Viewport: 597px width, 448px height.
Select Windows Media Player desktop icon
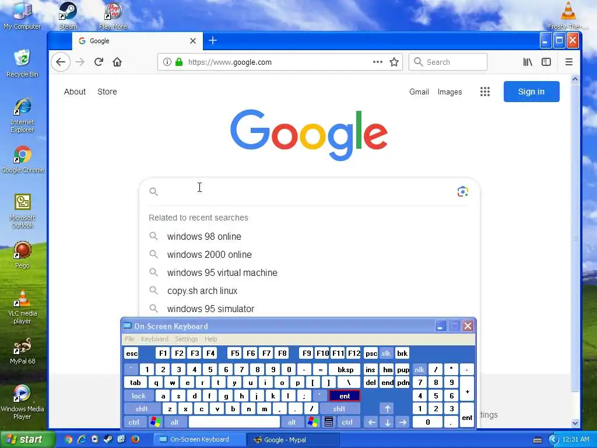tap(22, 402)
